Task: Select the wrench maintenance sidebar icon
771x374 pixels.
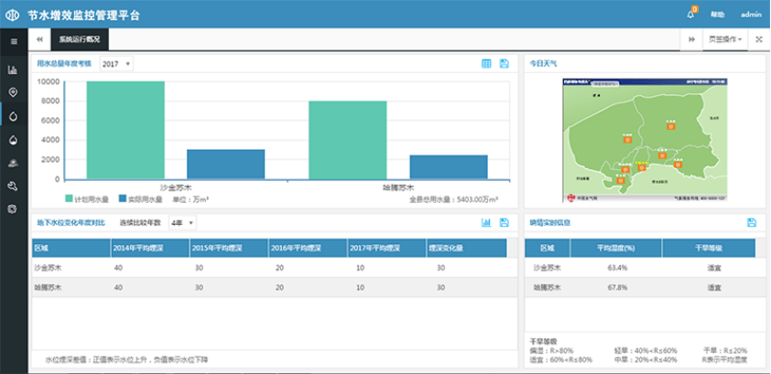Action: click(x=13, y=186)
